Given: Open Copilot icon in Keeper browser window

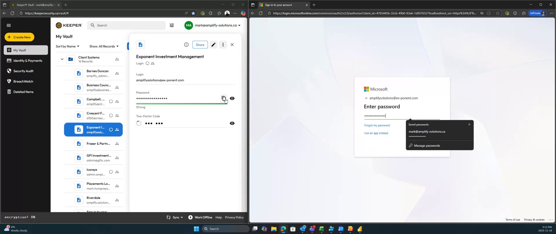Looking at the screenshot, I should click(x=243, y=13).
